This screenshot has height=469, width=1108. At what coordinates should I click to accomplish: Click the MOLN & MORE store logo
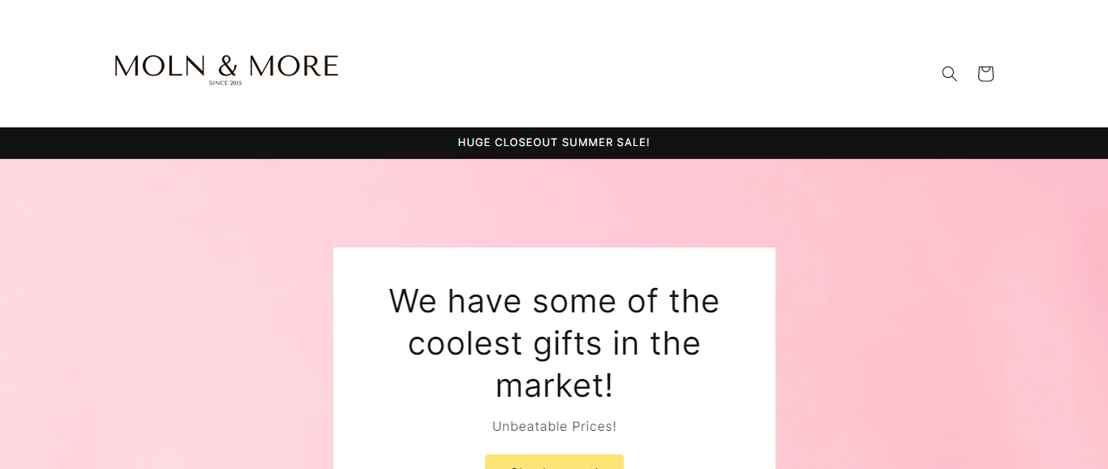(x=225, y=68)
